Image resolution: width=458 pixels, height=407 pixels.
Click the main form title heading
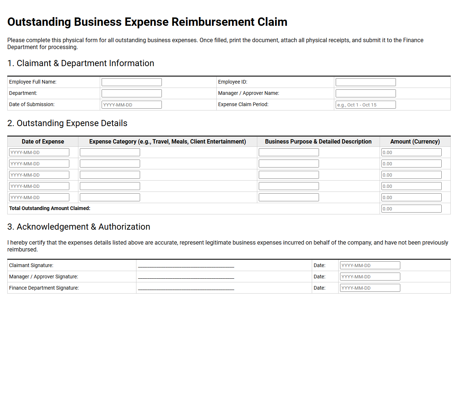click(147, 22)
